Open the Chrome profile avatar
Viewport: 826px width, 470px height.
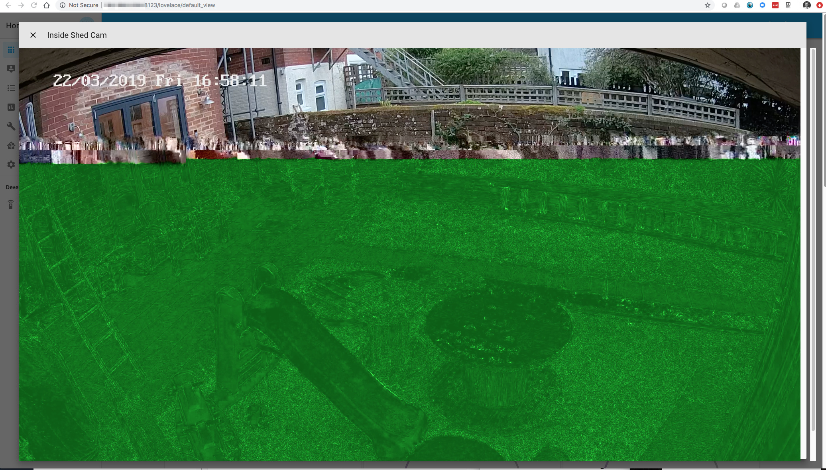coord(806,5)
